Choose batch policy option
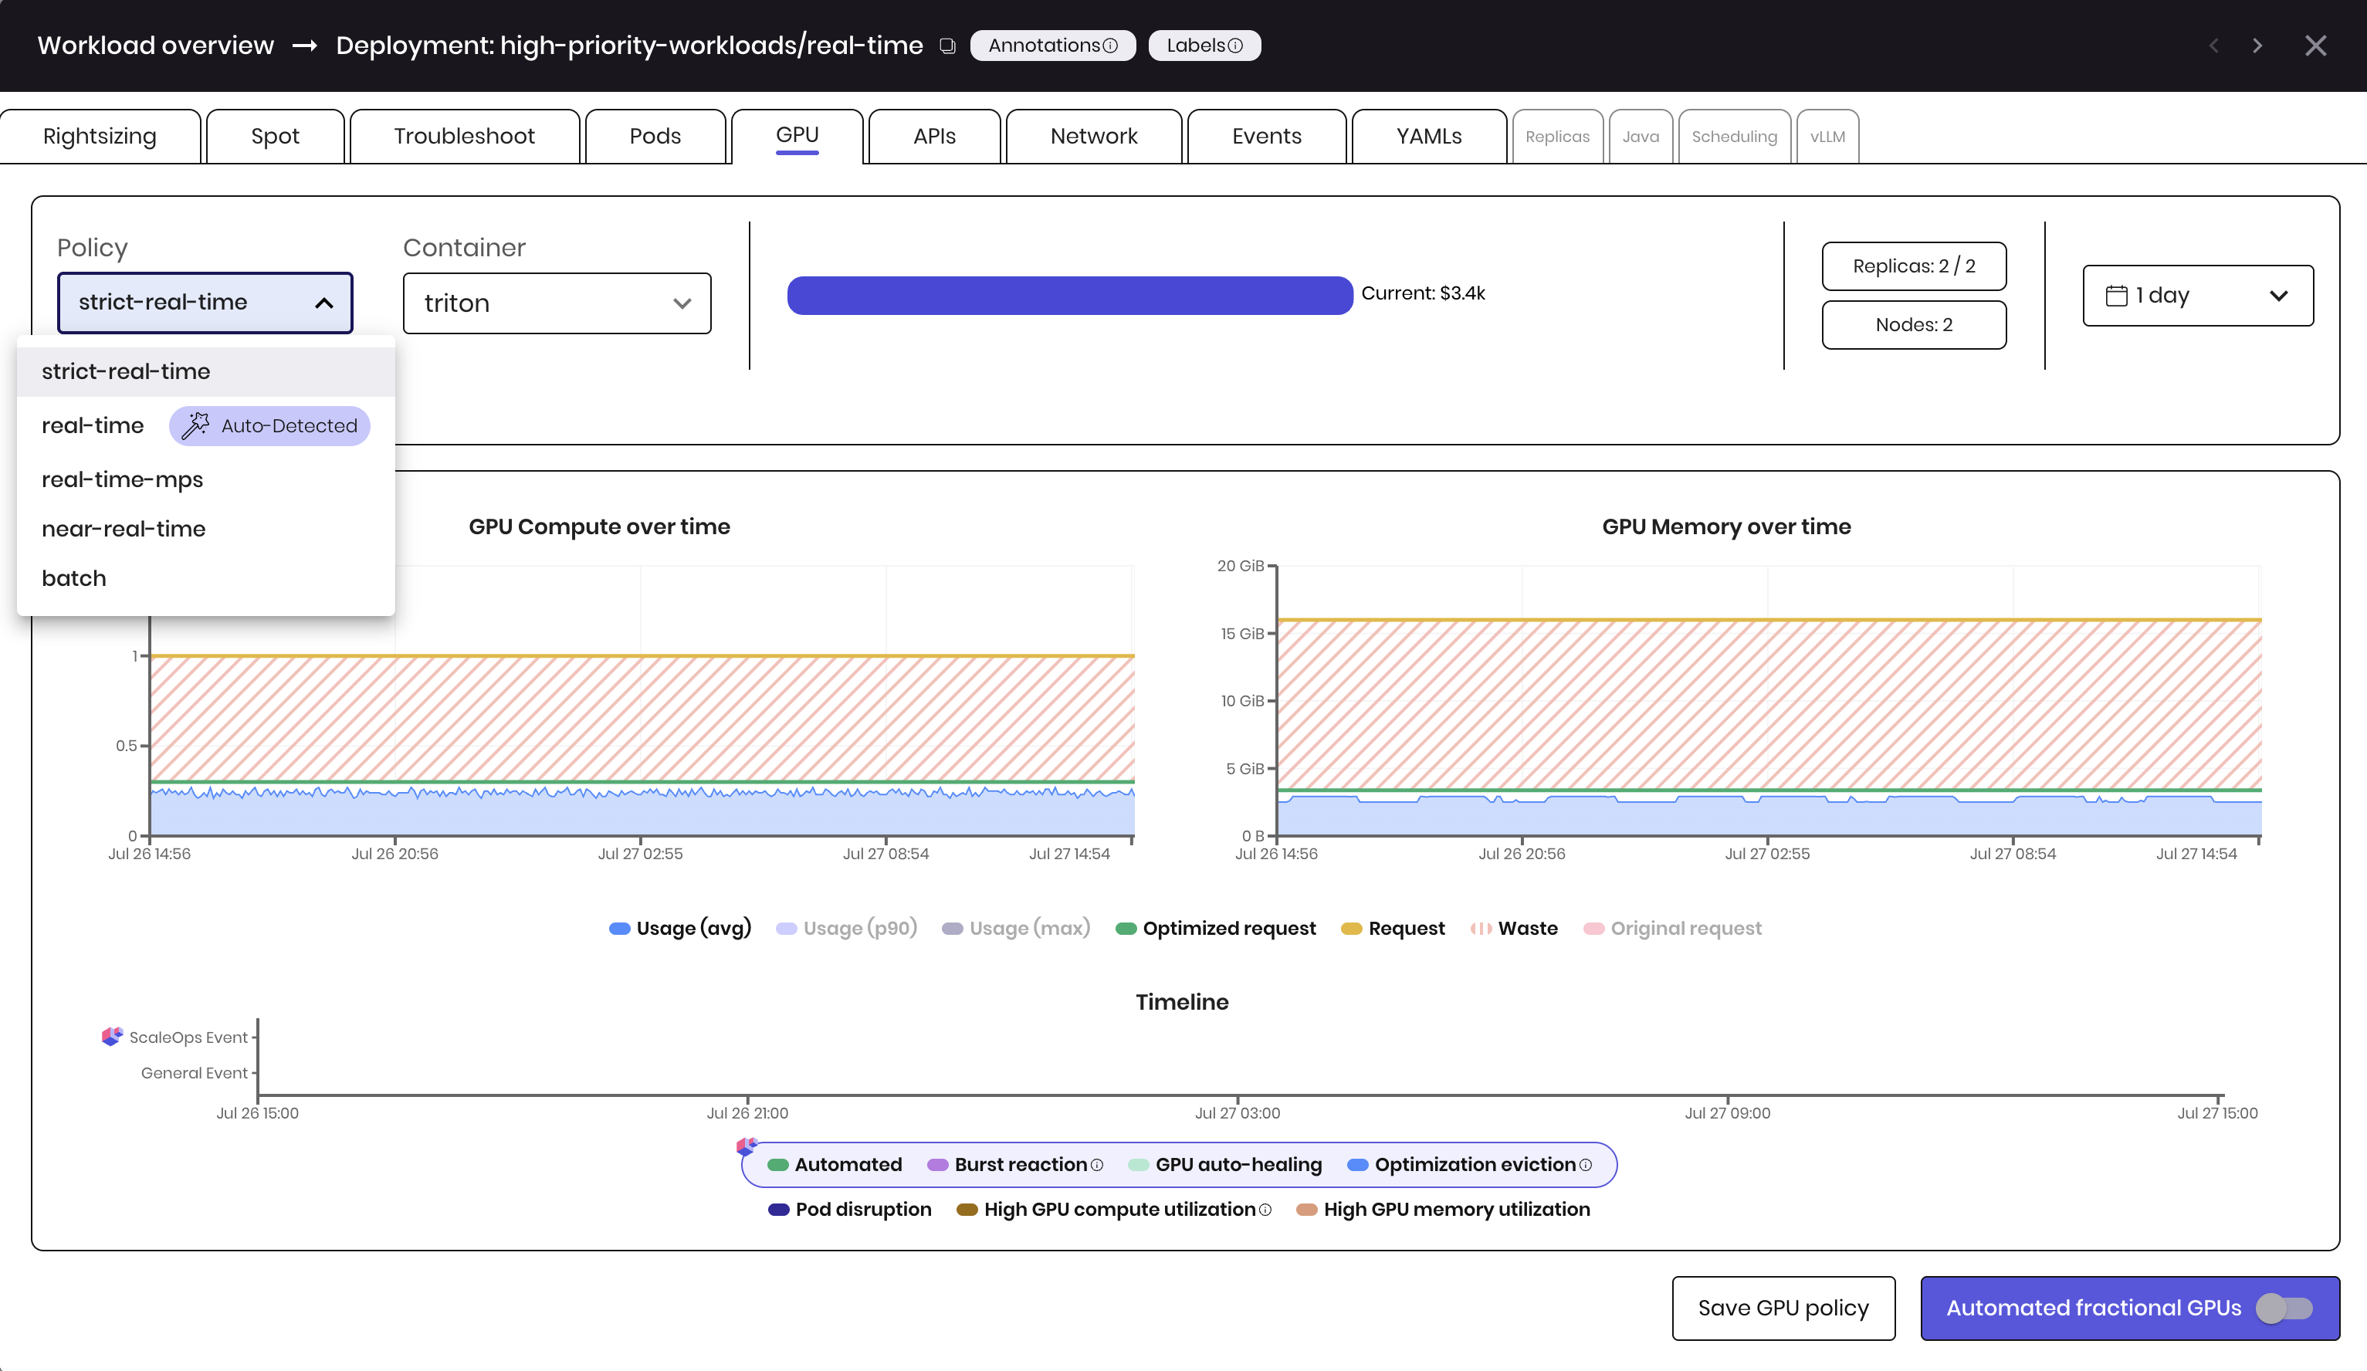Viewport: 2367px width, 1371px height. 205,577
